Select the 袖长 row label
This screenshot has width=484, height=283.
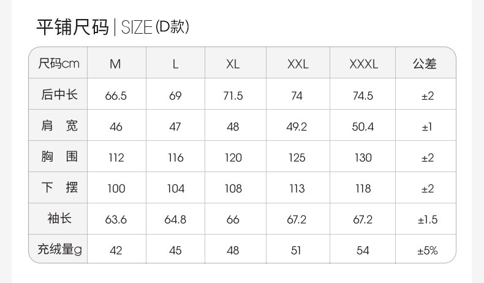[59, 219]
